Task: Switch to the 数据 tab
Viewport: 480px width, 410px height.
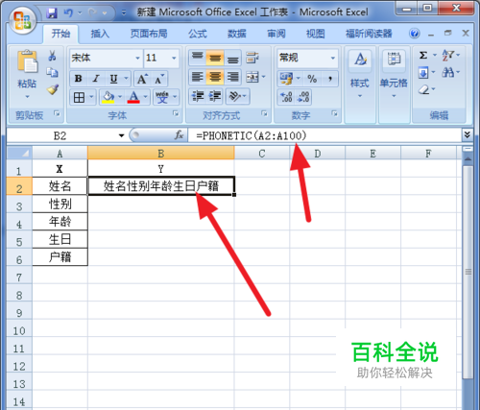Action: point(237,34)
